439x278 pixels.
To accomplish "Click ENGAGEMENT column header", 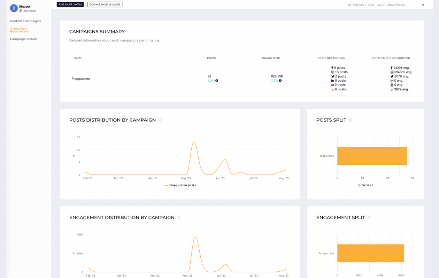I will coord(271,58).
